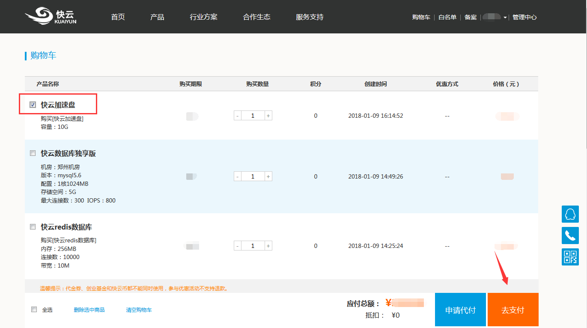
Task: Decrease quantity of 快云加速盘 with minus
Action: pyautogui.click(x=238, y=116)
